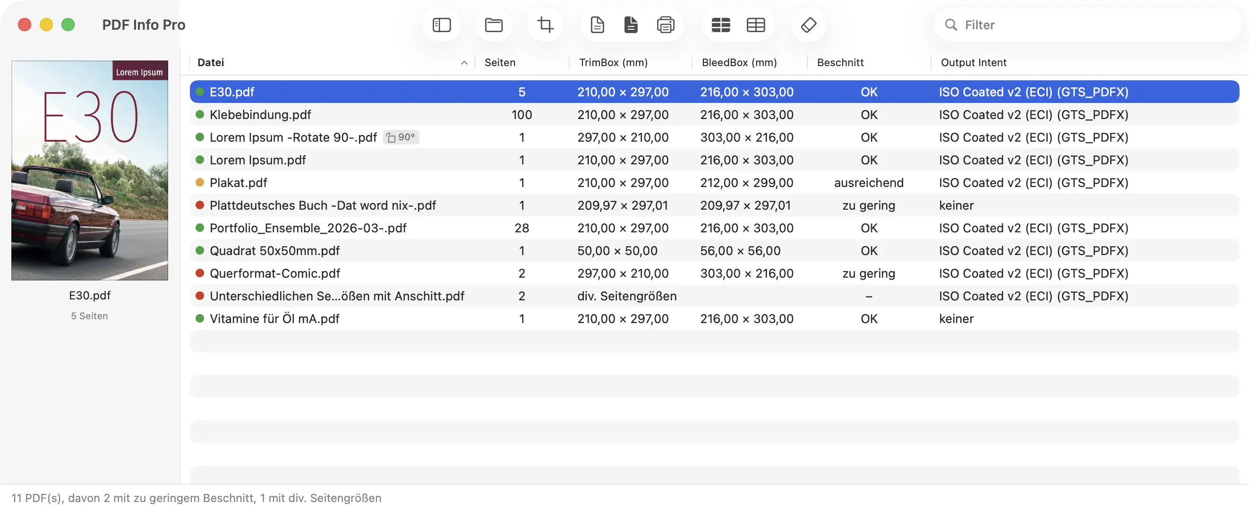Click the E30 cover preview thumbnail
1249x511 pixels.
(90, 170)
